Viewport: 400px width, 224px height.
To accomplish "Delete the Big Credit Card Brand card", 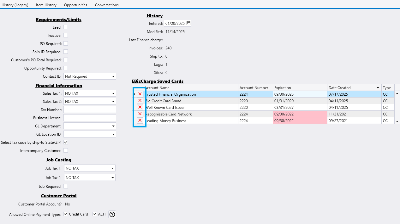I will click(140, 101).
